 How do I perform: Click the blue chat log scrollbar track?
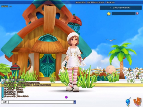pyautogui.click(x=3, y=91)
